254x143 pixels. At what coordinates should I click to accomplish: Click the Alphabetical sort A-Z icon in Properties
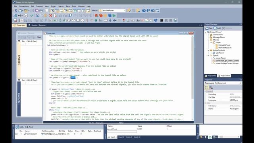pos(211,87)
